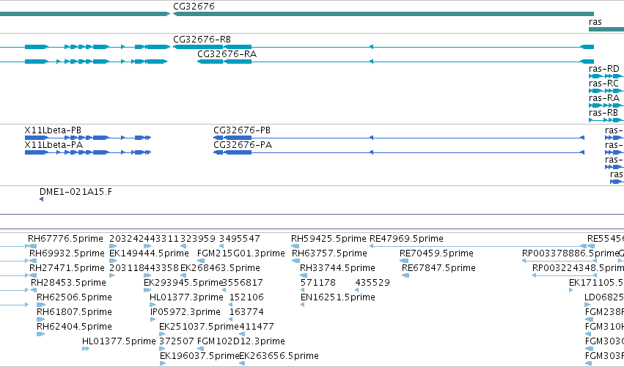
Task: Click the arrow under 163774
Action: tap(231, 319)
